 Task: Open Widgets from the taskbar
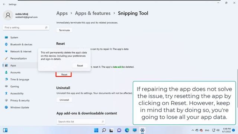click(5, 130)
